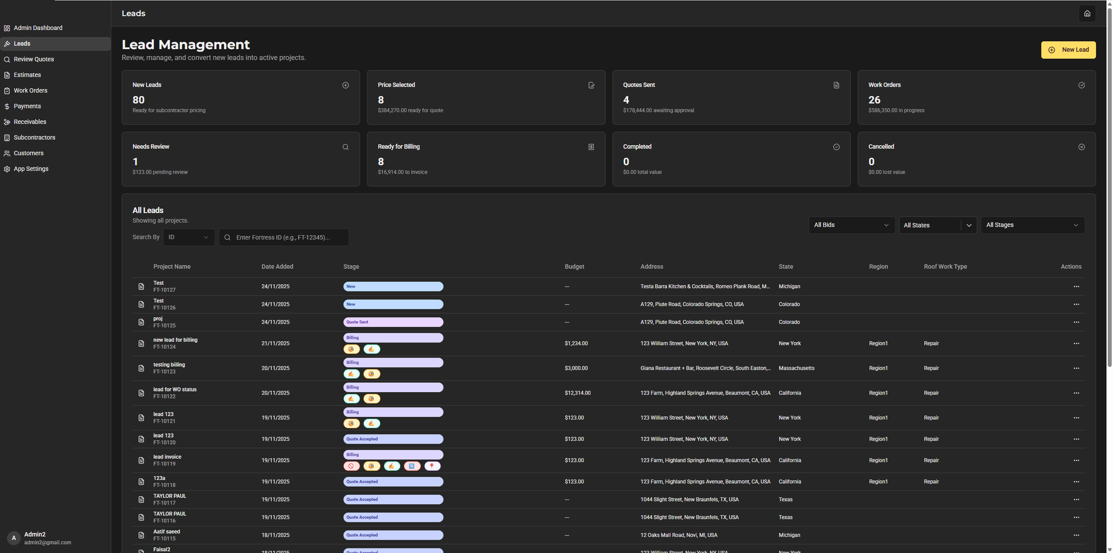This screenshot has width=1113, height=553.
Task: Click document icon for FT-10119 row
Action: (x=141, y=460)
